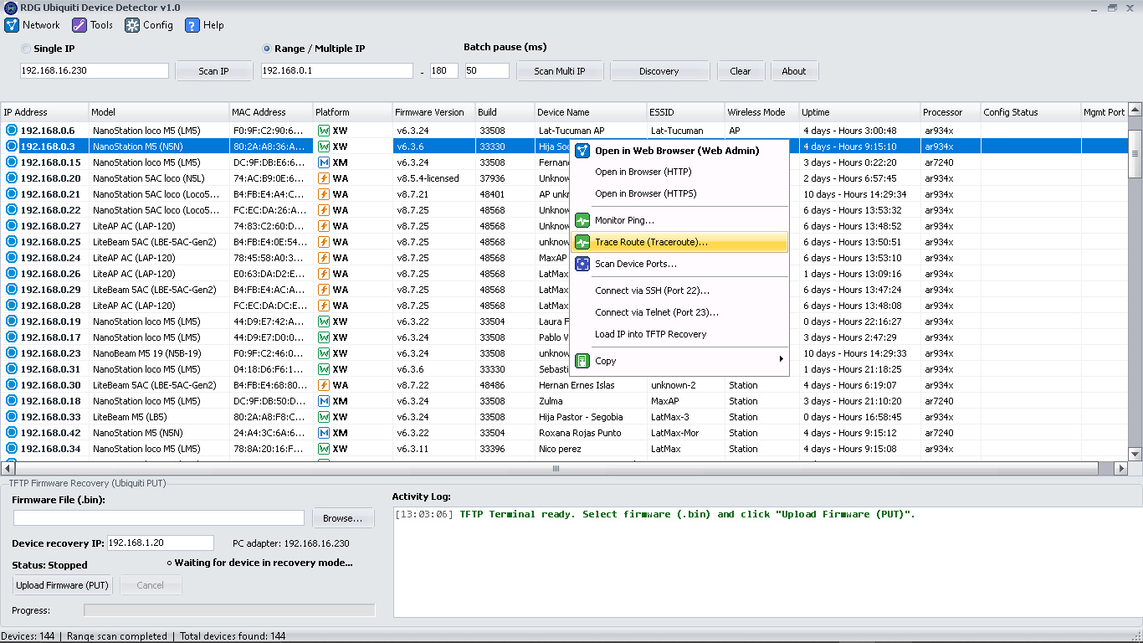This screenshot has width=1143, height=643.
Task: Click the device icon for 192.168.0.42
Action: 12,433
